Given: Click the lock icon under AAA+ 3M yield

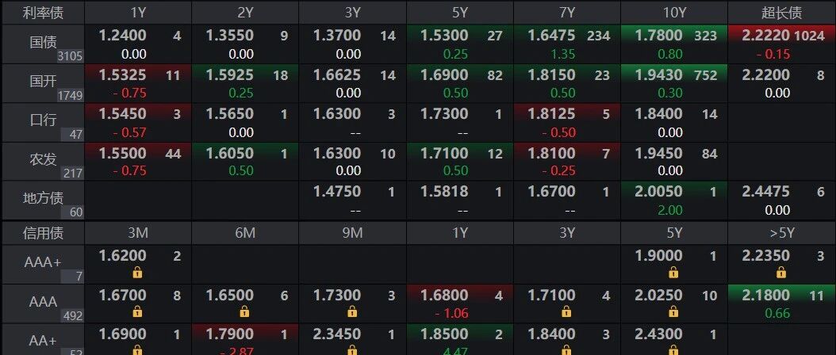Looking at the screenshot, I should pyautogui.click(x=137, y=273).
